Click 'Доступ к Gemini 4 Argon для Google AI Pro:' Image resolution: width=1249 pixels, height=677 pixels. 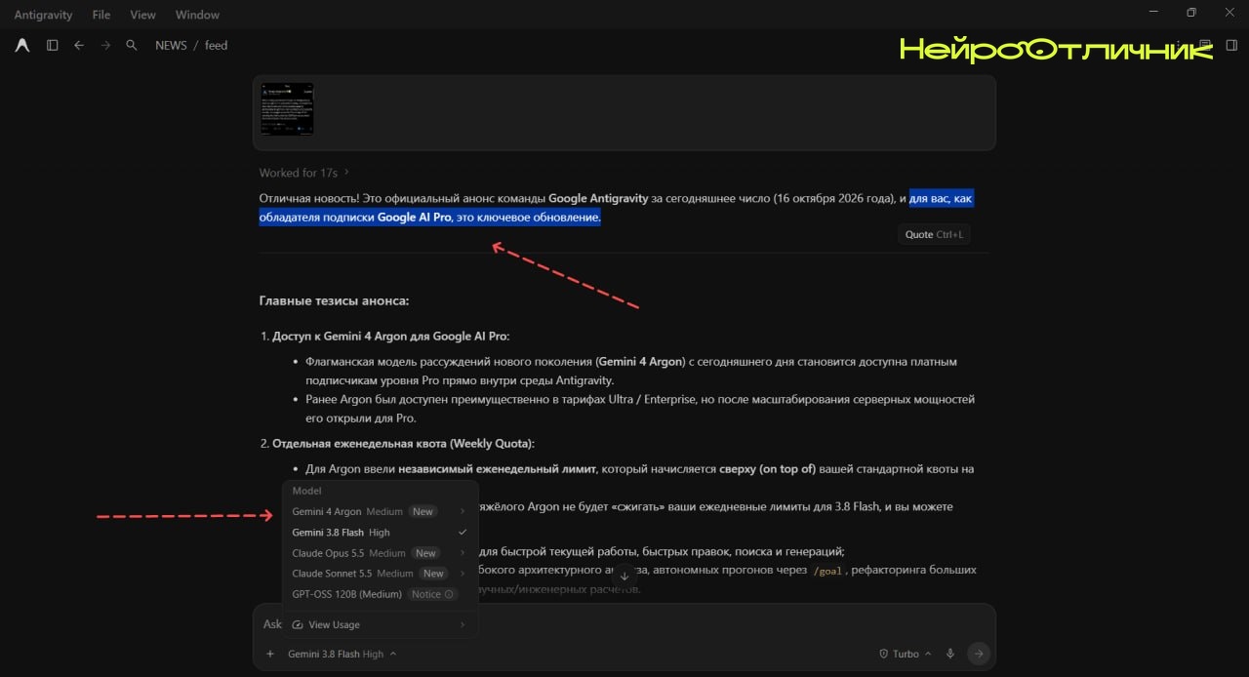click(390, 337)
